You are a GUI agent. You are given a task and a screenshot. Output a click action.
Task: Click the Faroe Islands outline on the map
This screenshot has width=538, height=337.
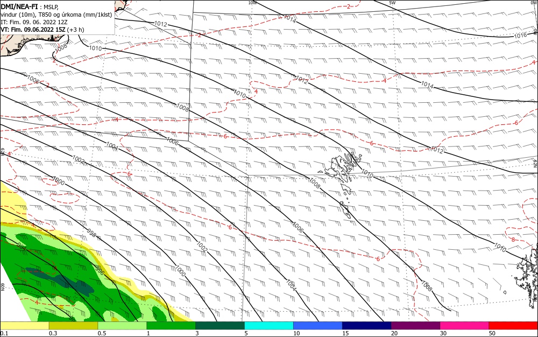click(343, 170)
